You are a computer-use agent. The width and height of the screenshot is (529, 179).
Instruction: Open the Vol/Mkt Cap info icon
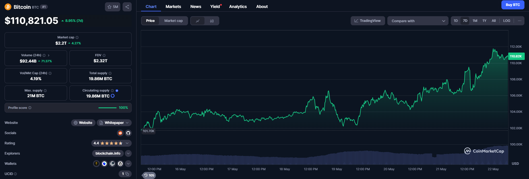click(x=50, y=73)
